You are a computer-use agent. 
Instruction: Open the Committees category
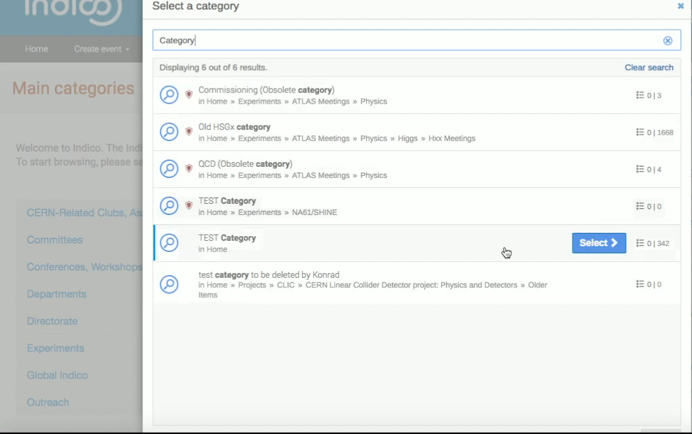pos(55,240)
